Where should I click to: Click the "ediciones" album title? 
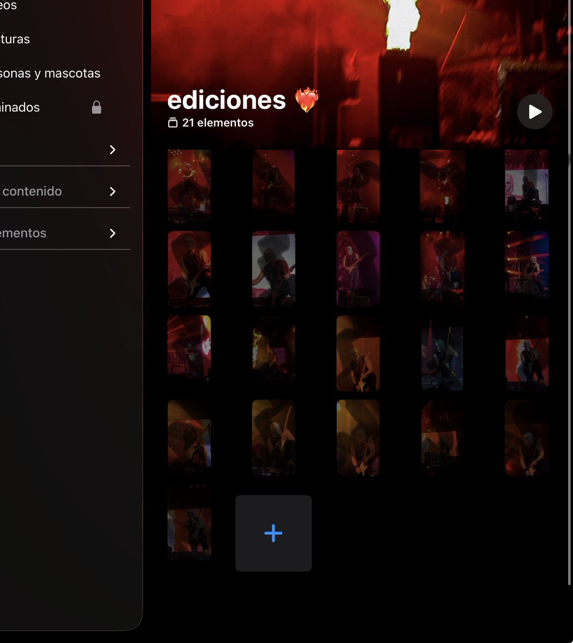tap(227, 100)
